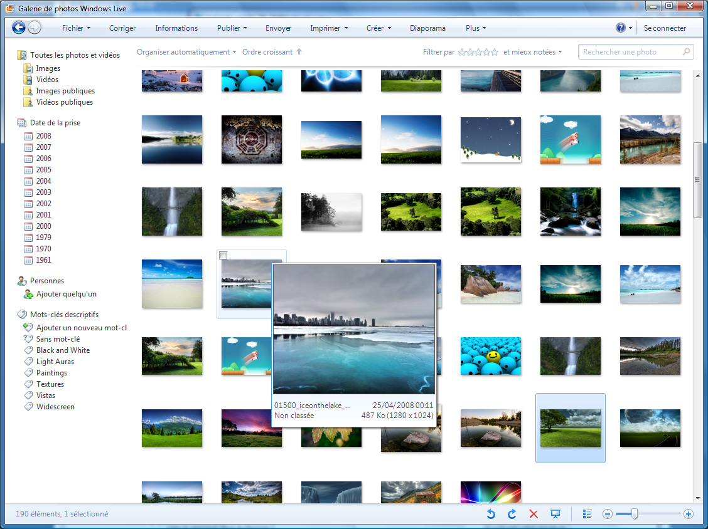Tick the checkbox on the hovered ice lake thumbnail

[x=223, y=256]
